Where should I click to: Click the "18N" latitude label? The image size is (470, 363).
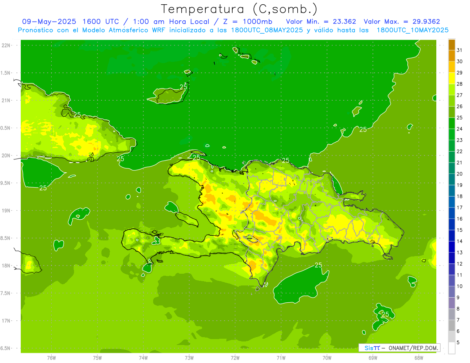pos(6,265)
